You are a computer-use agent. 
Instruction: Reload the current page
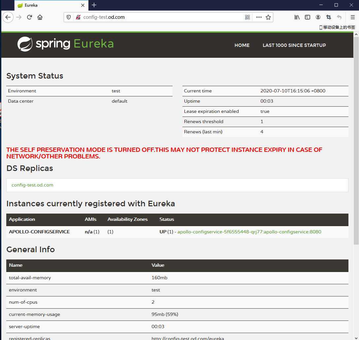[30, 17]
